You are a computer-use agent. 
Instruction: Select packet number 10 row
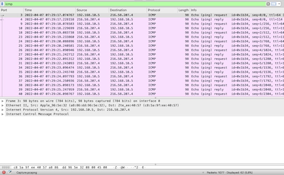tap(142, 28)
